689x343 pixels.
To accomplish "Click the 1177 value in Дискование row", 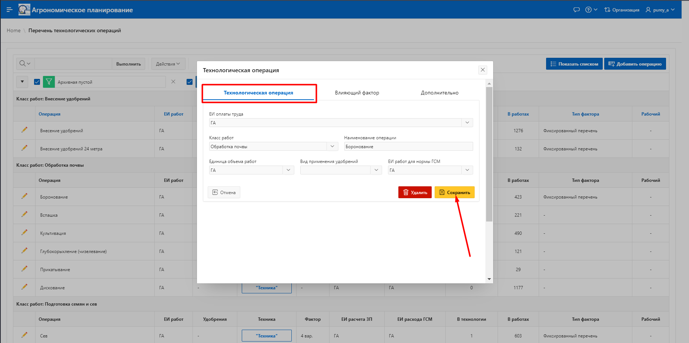I will coord(518,288).
